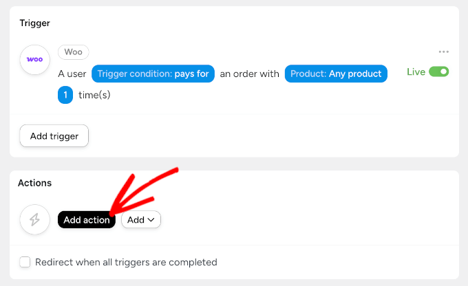Open the trigger's three-dot options menu
468x286 pixels.
pos(444,52)
